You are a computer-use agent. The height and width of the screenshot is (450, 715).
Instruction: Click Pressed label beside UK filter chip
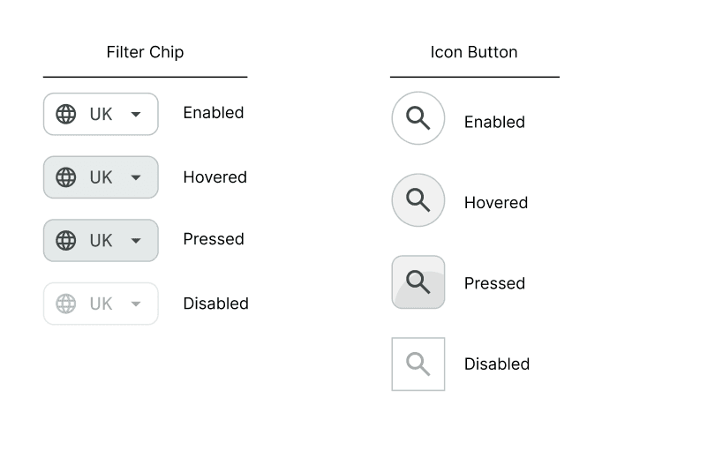pos(214,239)
